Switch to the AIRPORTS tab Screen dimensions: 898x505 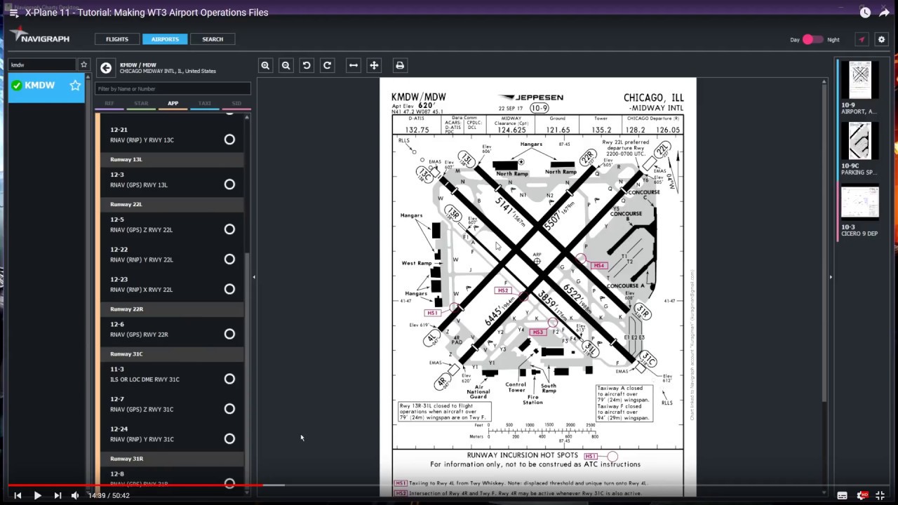click(x=165, y=39)
